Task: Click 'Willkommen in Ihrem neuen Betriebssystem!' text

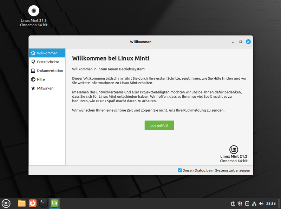Action: 109,69
